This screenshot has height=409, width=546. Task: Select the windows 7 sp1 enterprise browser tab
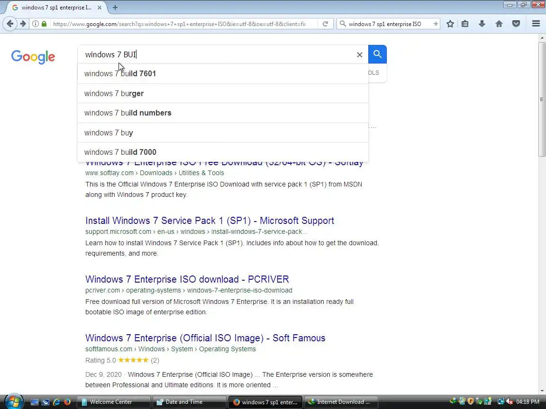coord(56,7)
